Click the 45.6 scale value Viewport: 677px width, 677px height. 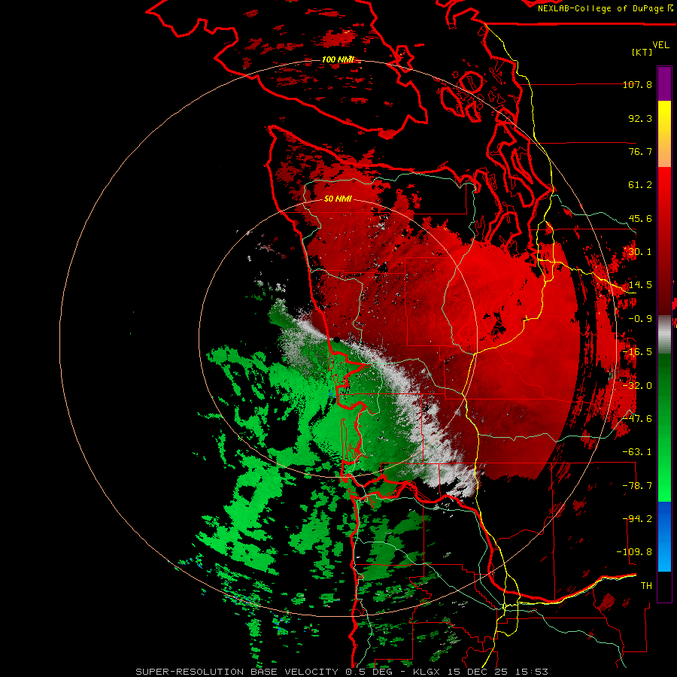640,218
